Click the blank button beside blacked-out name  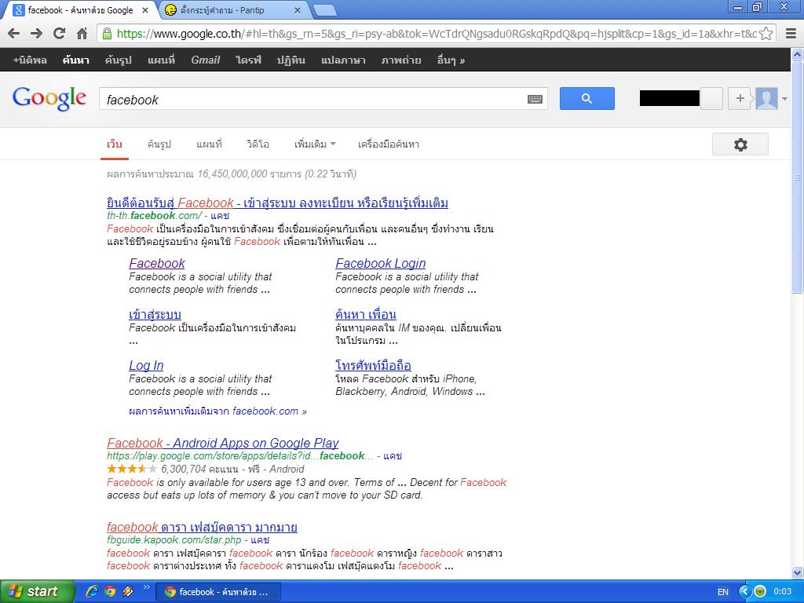pos(711,98)
